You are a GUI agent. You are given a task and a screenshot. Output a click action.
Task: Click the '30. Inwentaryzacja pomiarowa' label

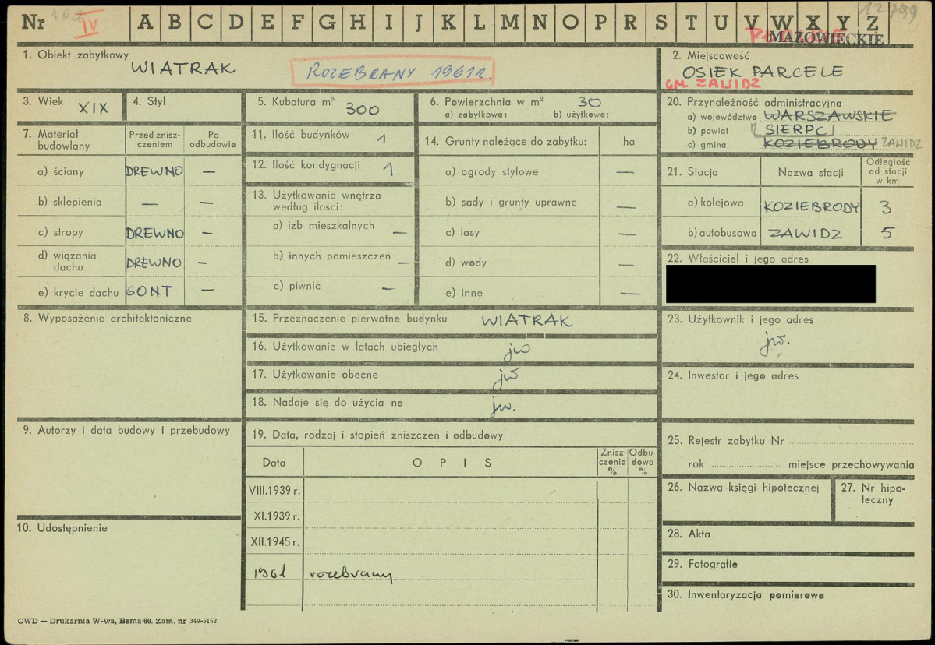pos(746,595)
